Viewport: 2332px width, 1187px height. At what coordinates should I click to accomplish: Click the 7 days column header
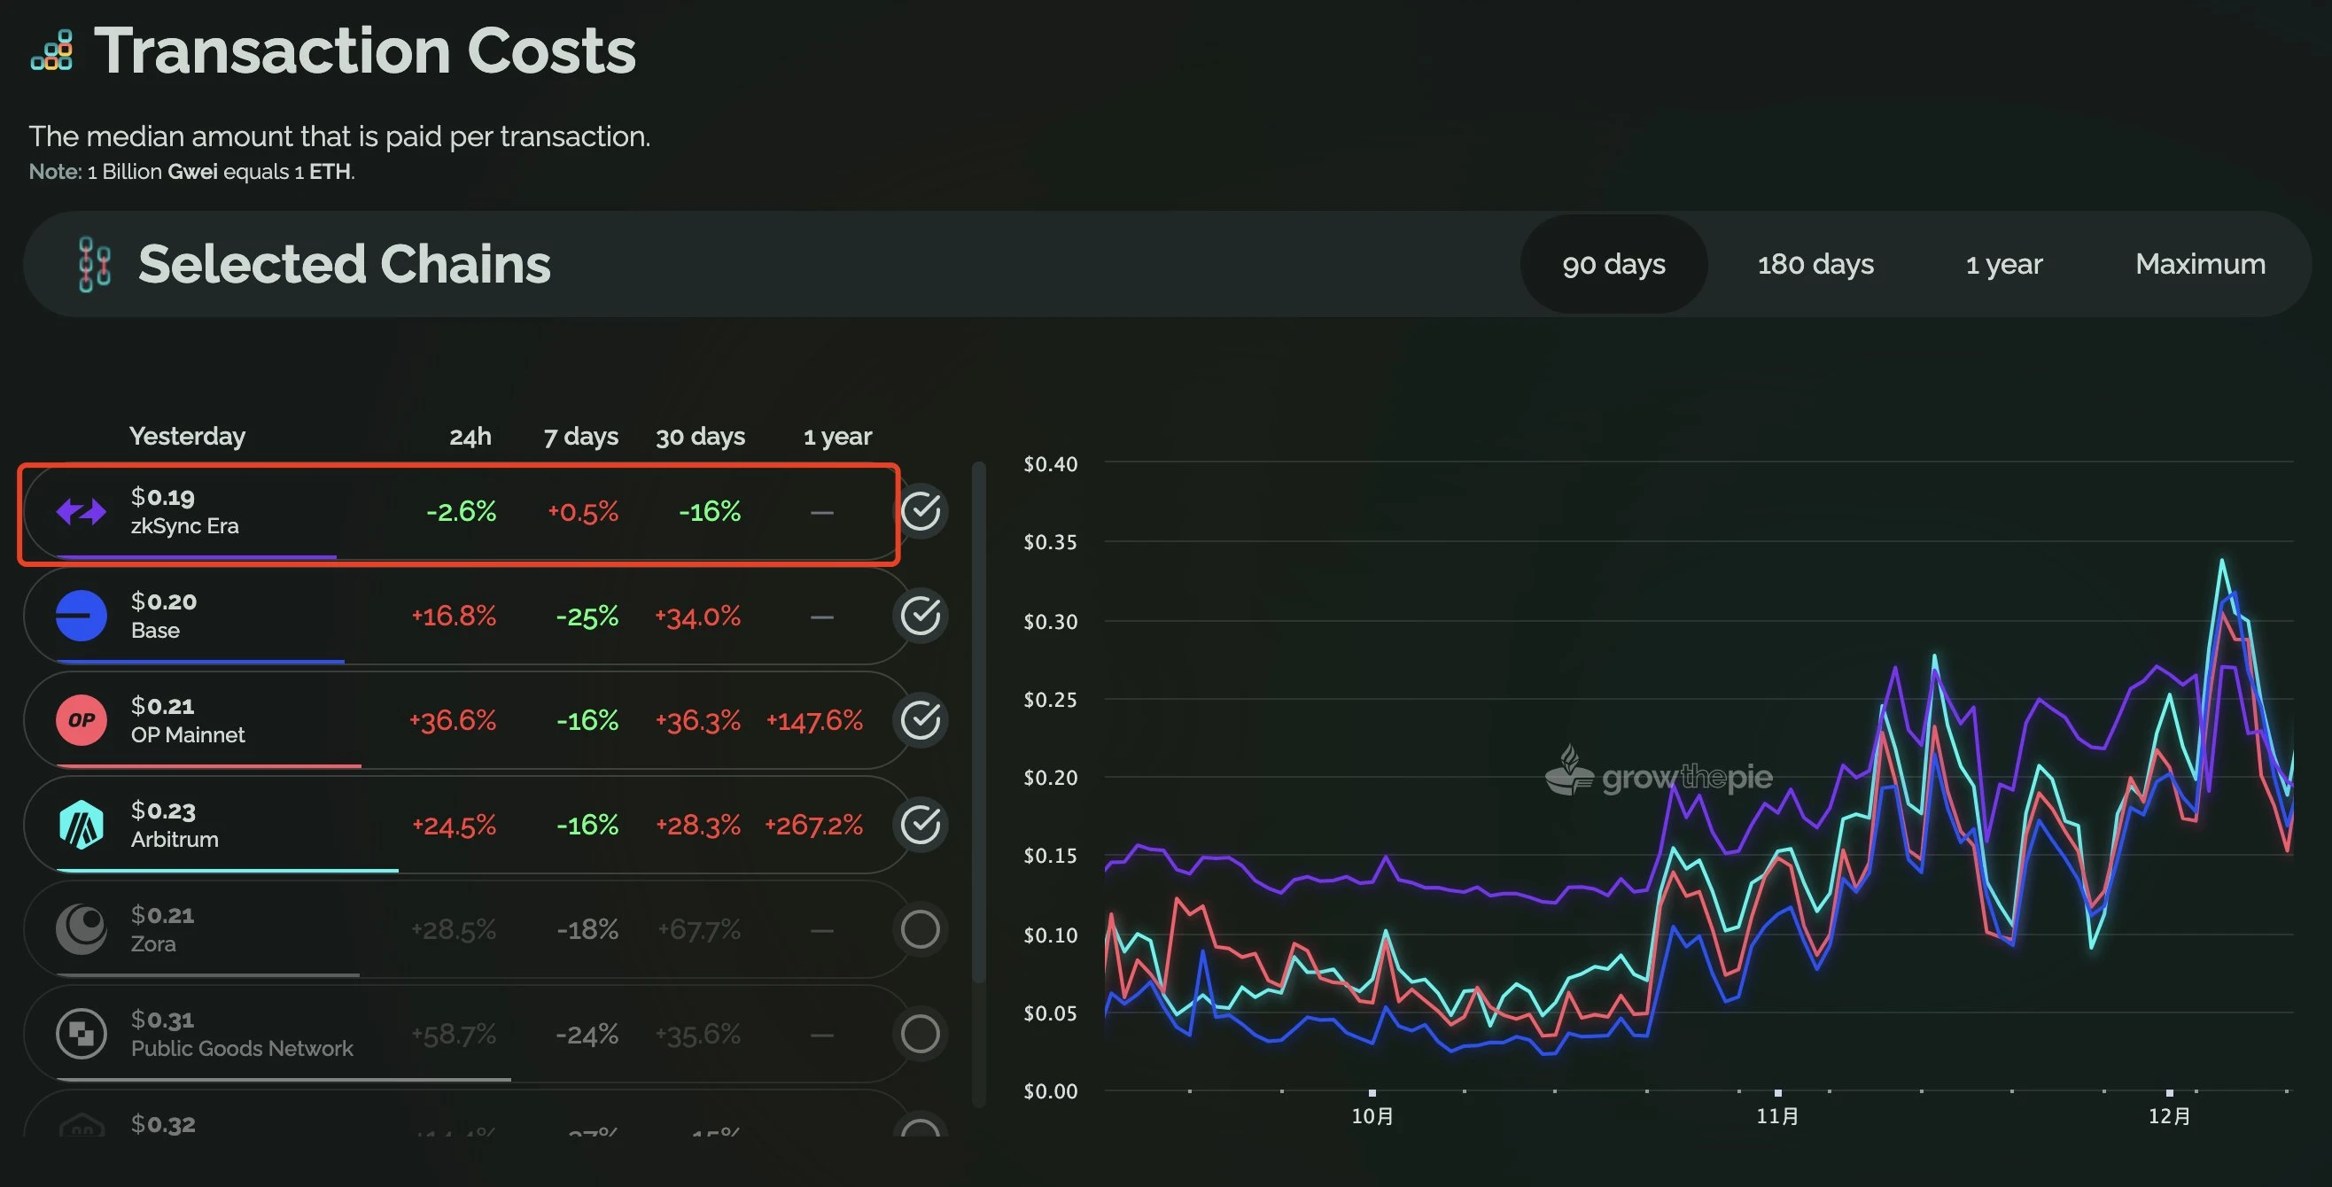pos(581,437)
